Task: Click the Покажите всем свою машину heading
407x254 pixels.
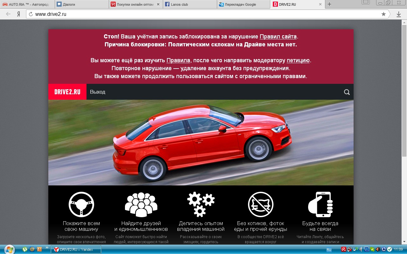Action: point(81,226)
